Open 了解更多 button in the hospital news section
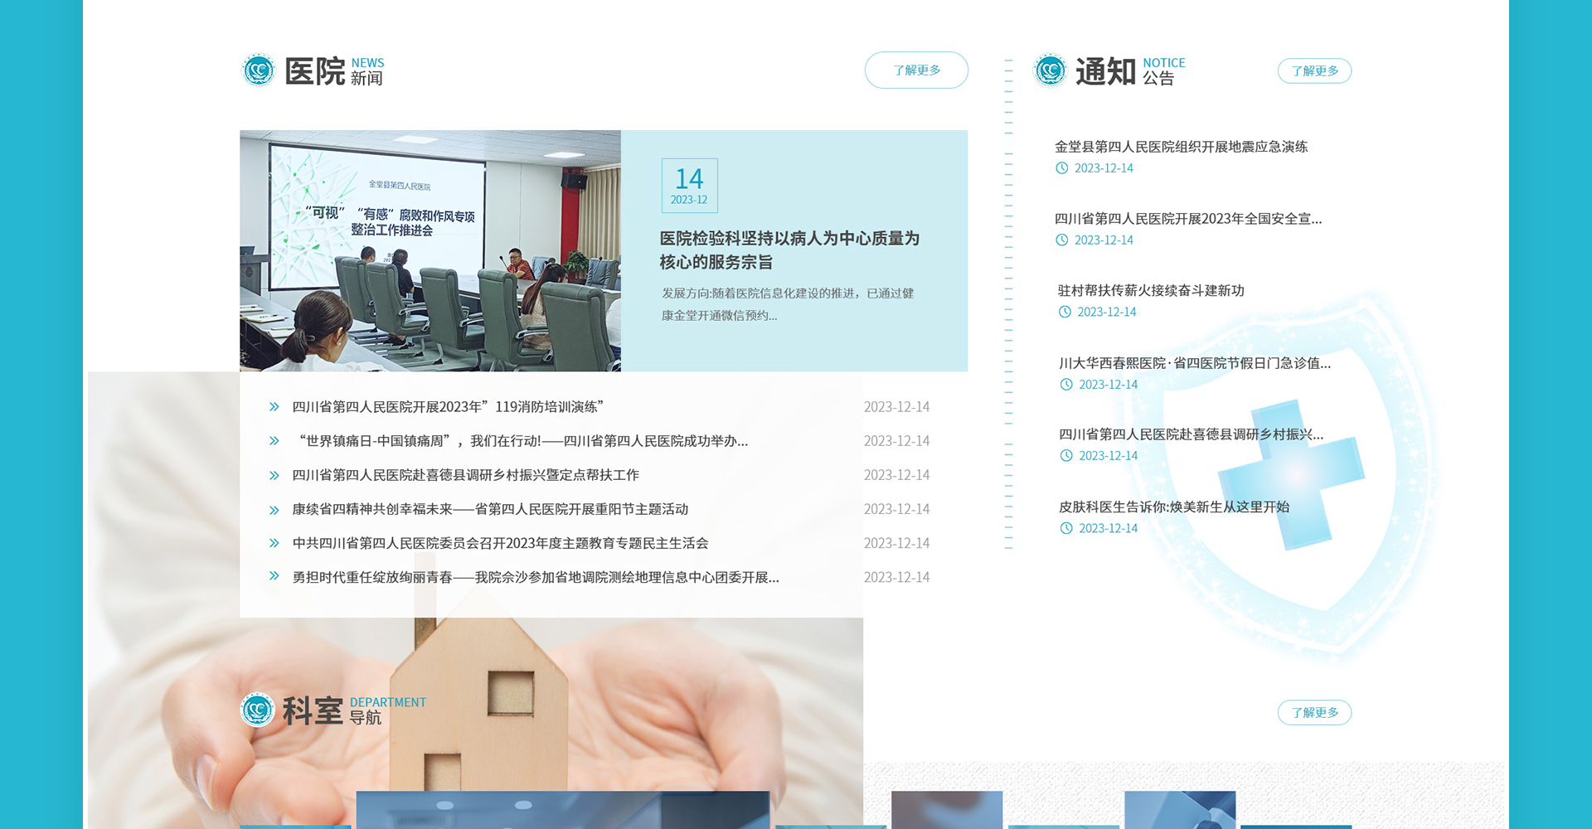This screenshot has height=829, width=1592. tap(916, 70)
